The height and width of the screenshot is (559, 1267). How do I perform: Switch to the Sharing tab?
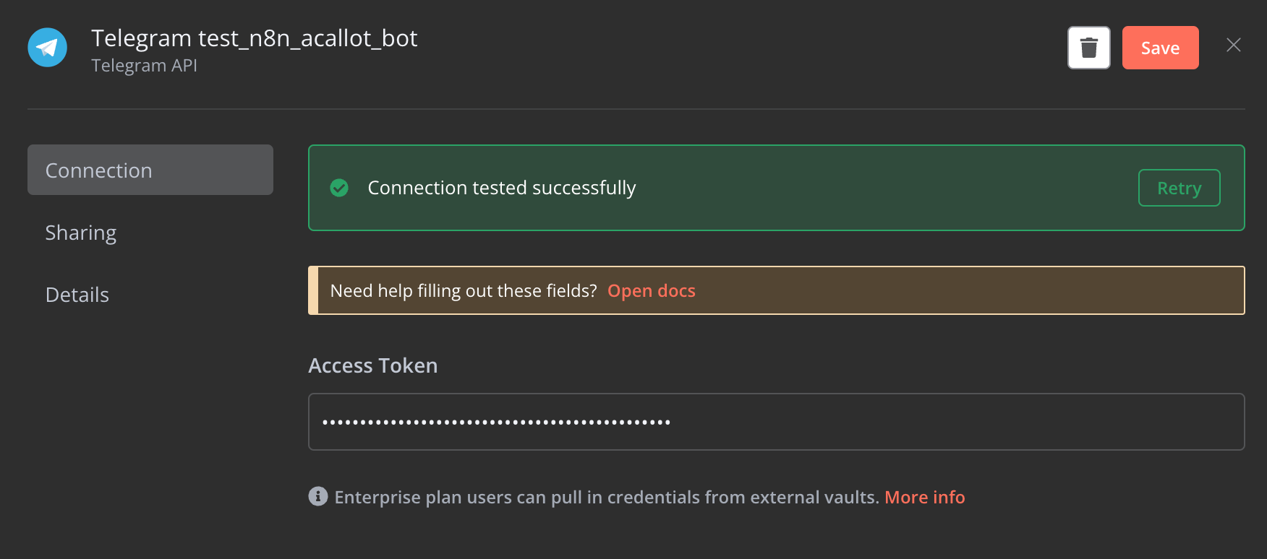81,233
